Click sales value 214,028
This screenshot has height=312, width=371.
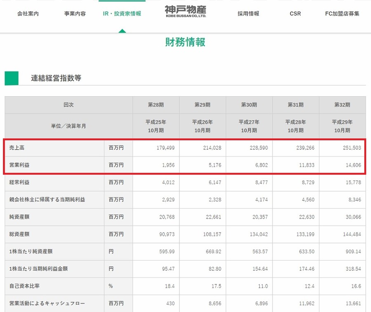click(212, 148)
